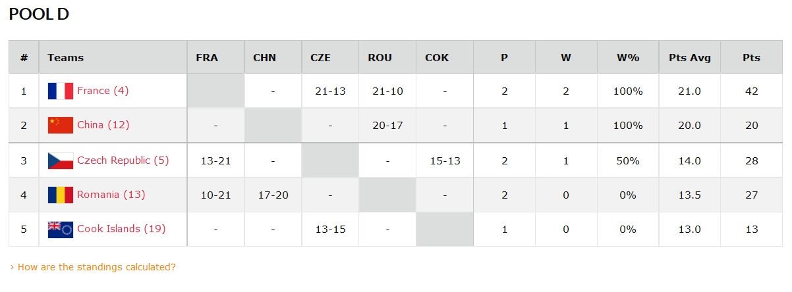Screen dimensions: 792x292
Task: Open the Cook Islands (19) team link
Action: tap(121, 229)
